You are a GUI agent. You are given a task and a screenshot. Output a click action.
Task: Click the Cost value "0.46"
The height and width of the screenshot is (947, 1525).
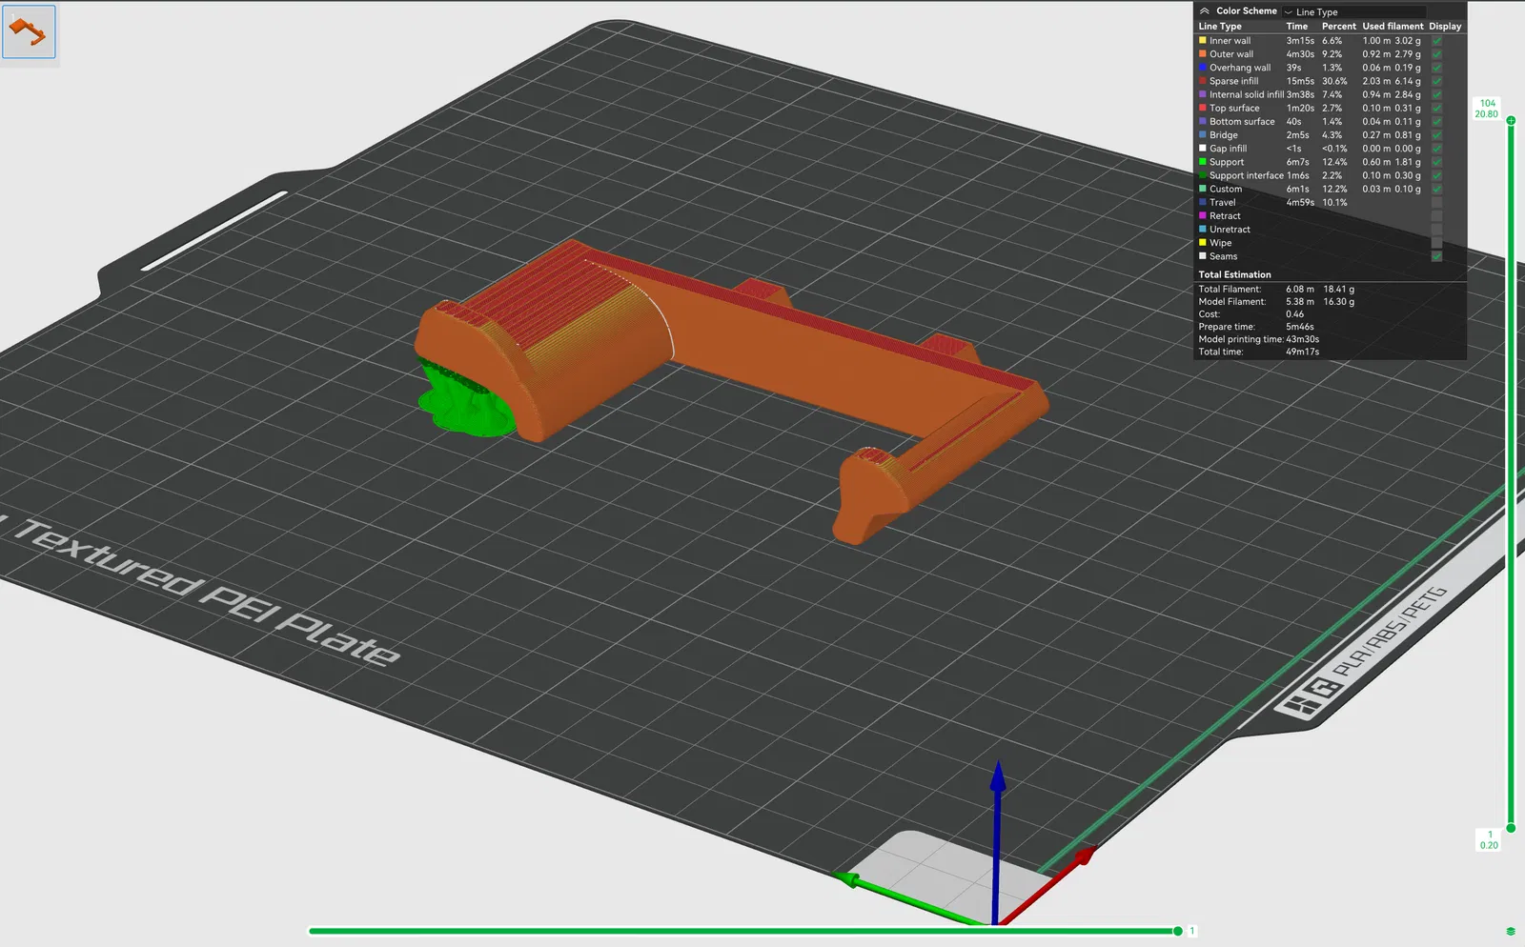pos(1295,314)
